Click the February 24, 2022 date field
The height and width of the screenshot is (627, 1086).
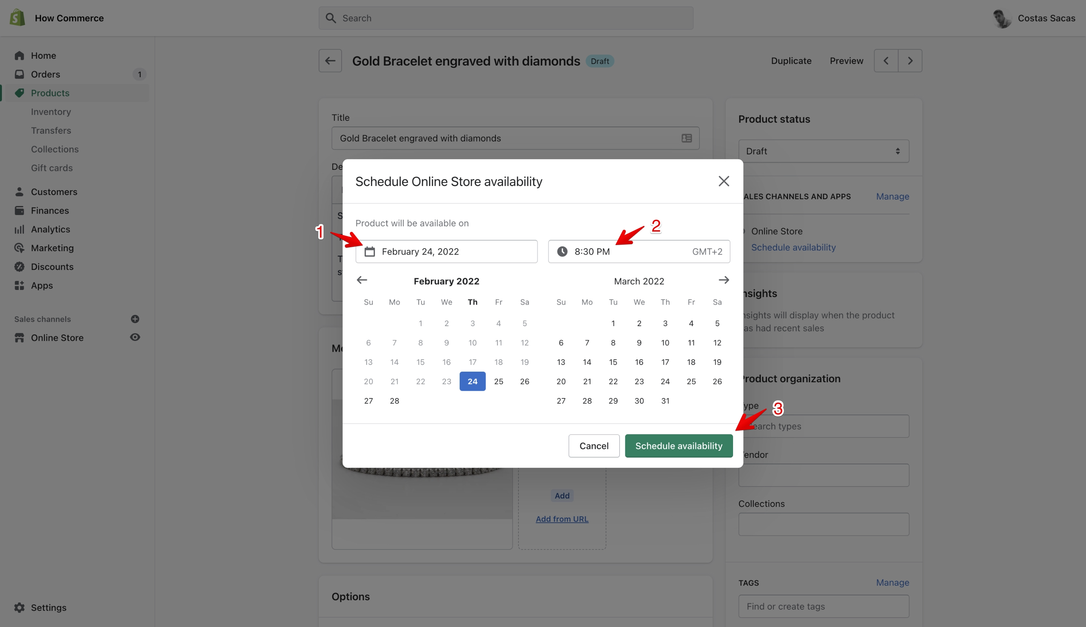446,251
